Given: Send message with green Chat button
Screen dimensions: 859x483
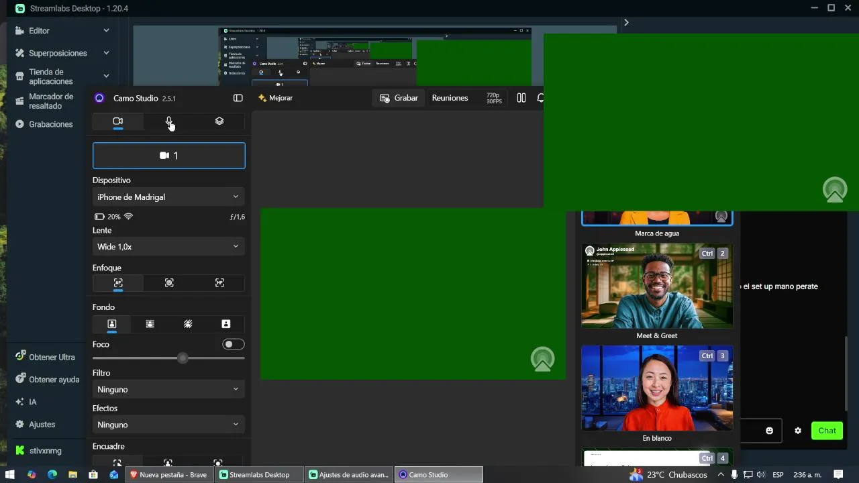Looking at the screenshot, I should (x=827, y=431).
